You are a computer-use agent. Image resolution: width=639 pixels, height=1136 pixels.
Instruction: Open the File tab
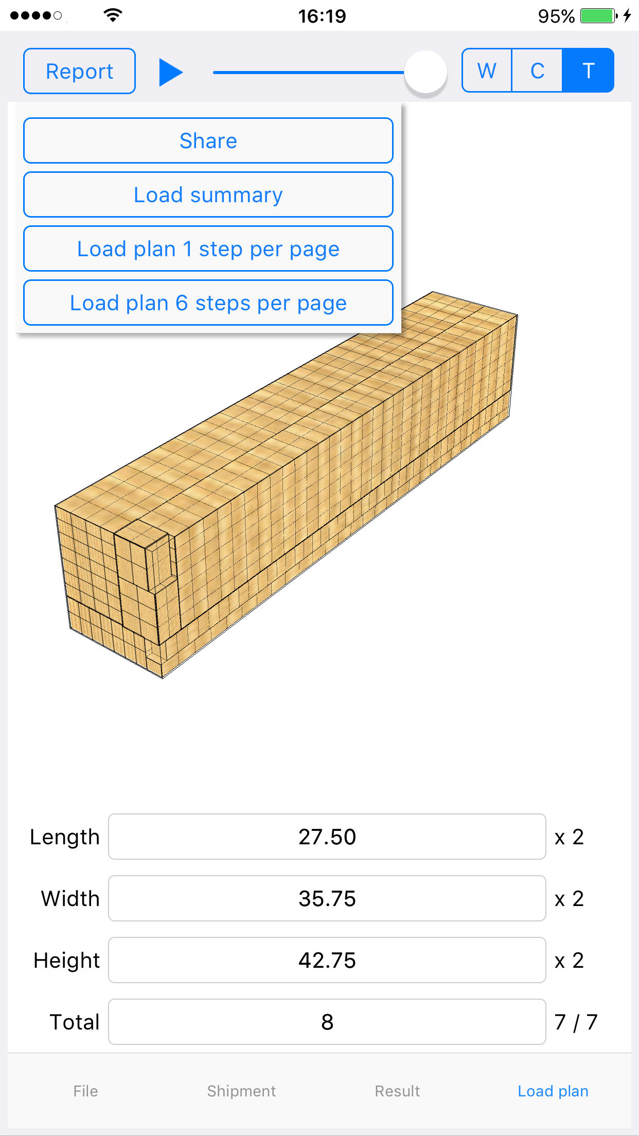tap(85, 1091)
